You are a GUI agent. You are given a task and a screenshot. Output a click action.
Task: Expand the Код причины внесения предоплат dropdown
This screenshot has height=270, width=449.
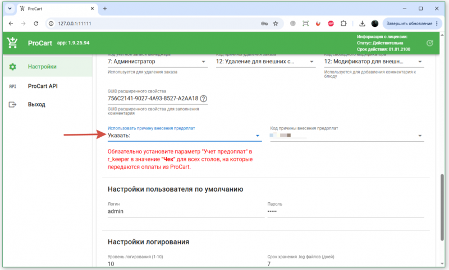(347, 136)
